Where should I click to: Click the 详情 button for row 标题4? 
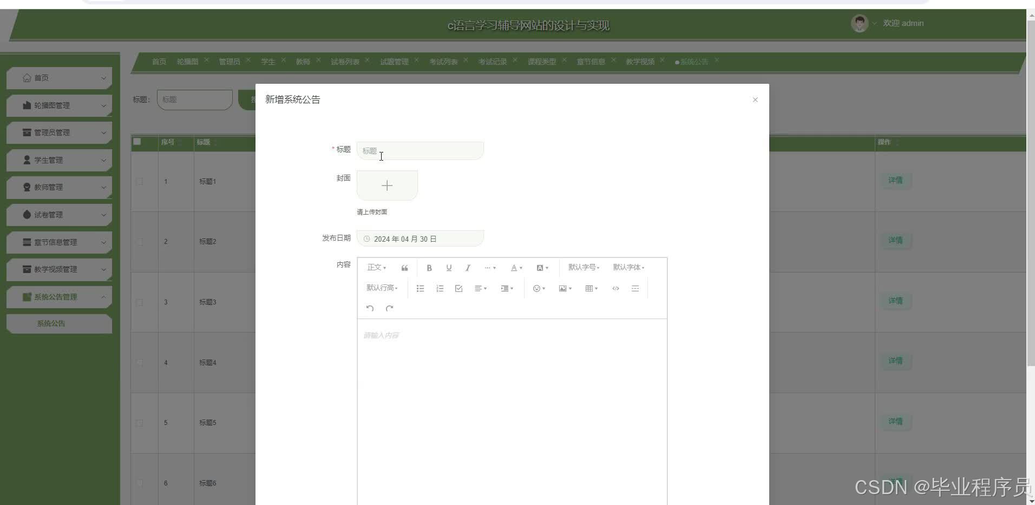(x=895, y=361)
